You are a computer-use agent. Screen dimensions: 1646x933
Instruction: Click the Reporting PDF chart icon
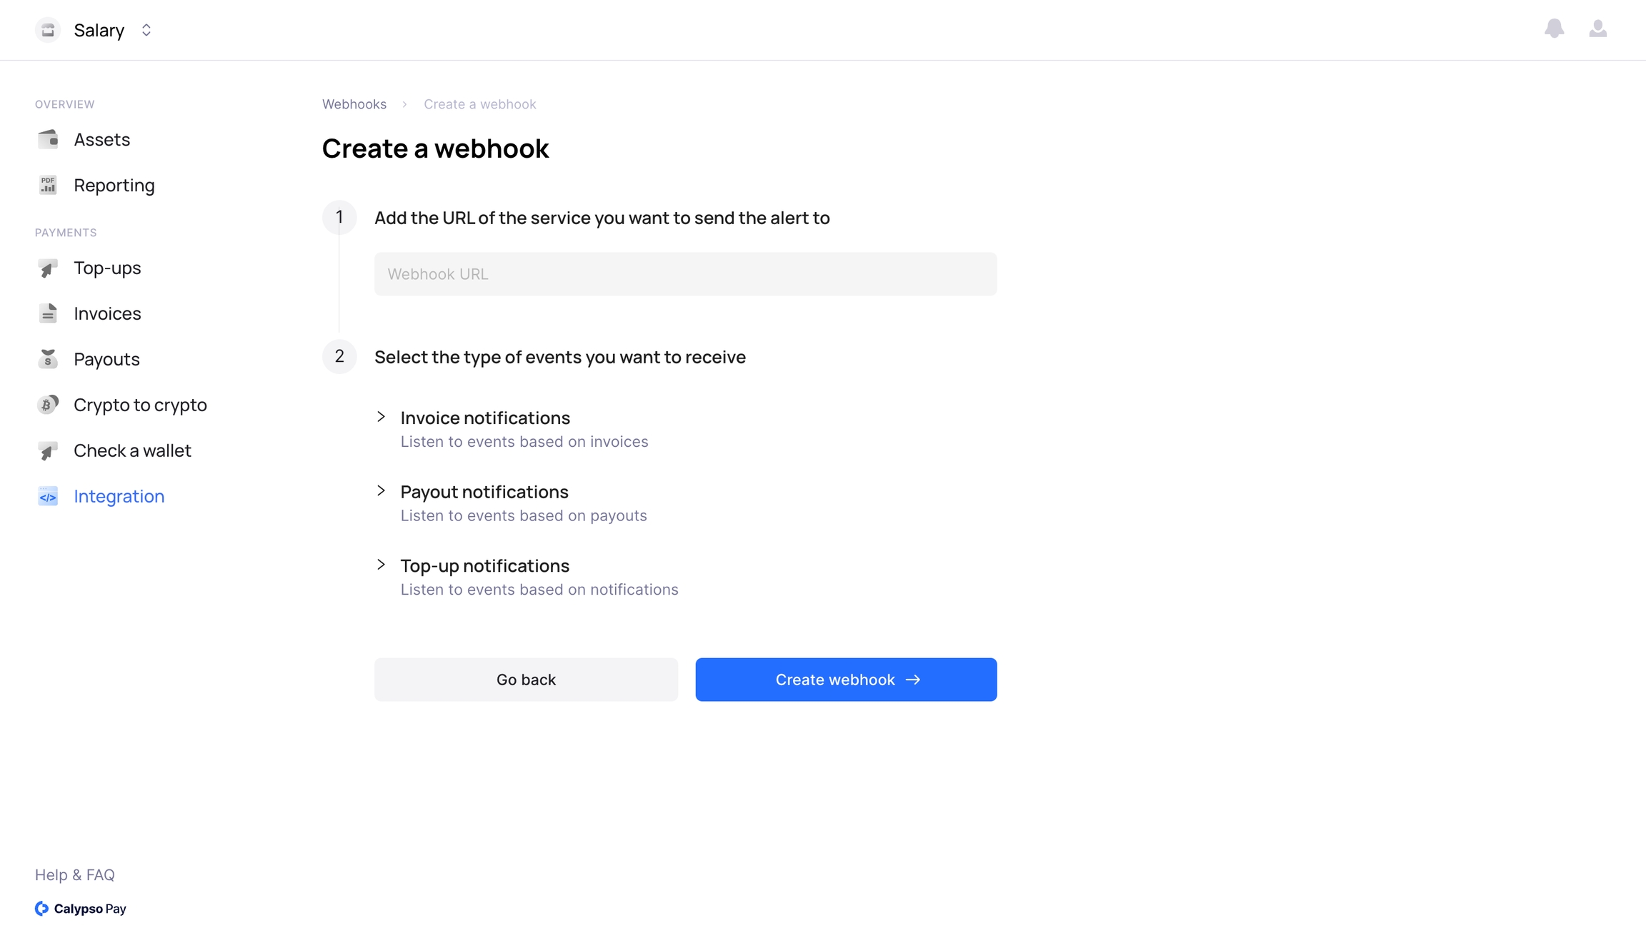coord(48,185)
